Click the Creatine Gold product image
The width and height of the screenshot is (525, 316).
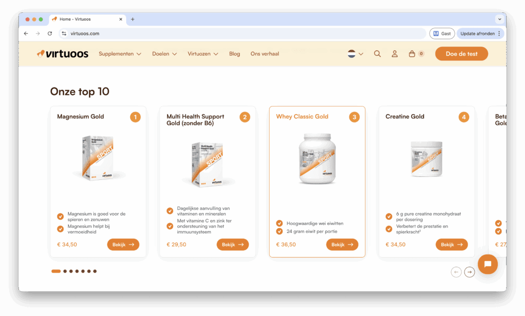point(427,159)
